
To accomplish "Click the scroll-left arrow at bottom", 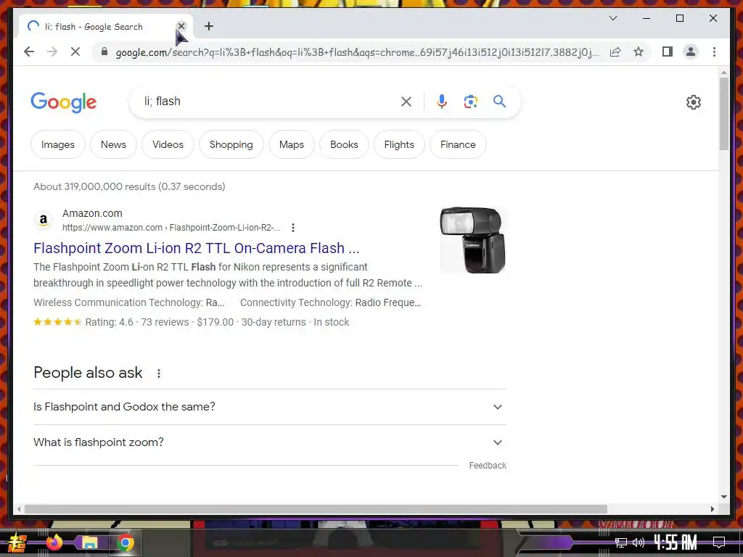I will point(18,509).
